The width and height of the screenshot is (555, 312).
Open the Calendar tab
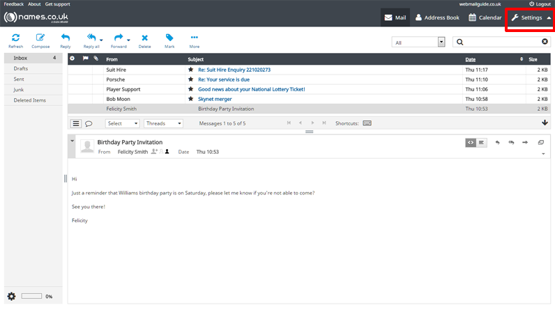point(485,17)
